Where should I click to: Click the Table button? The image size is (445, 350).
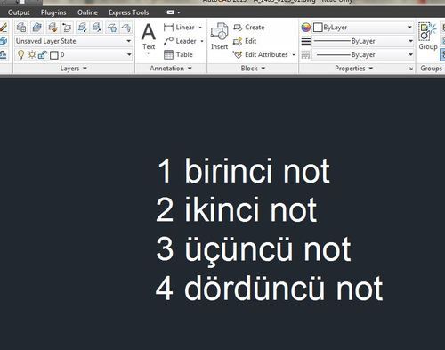coord(178,54)
